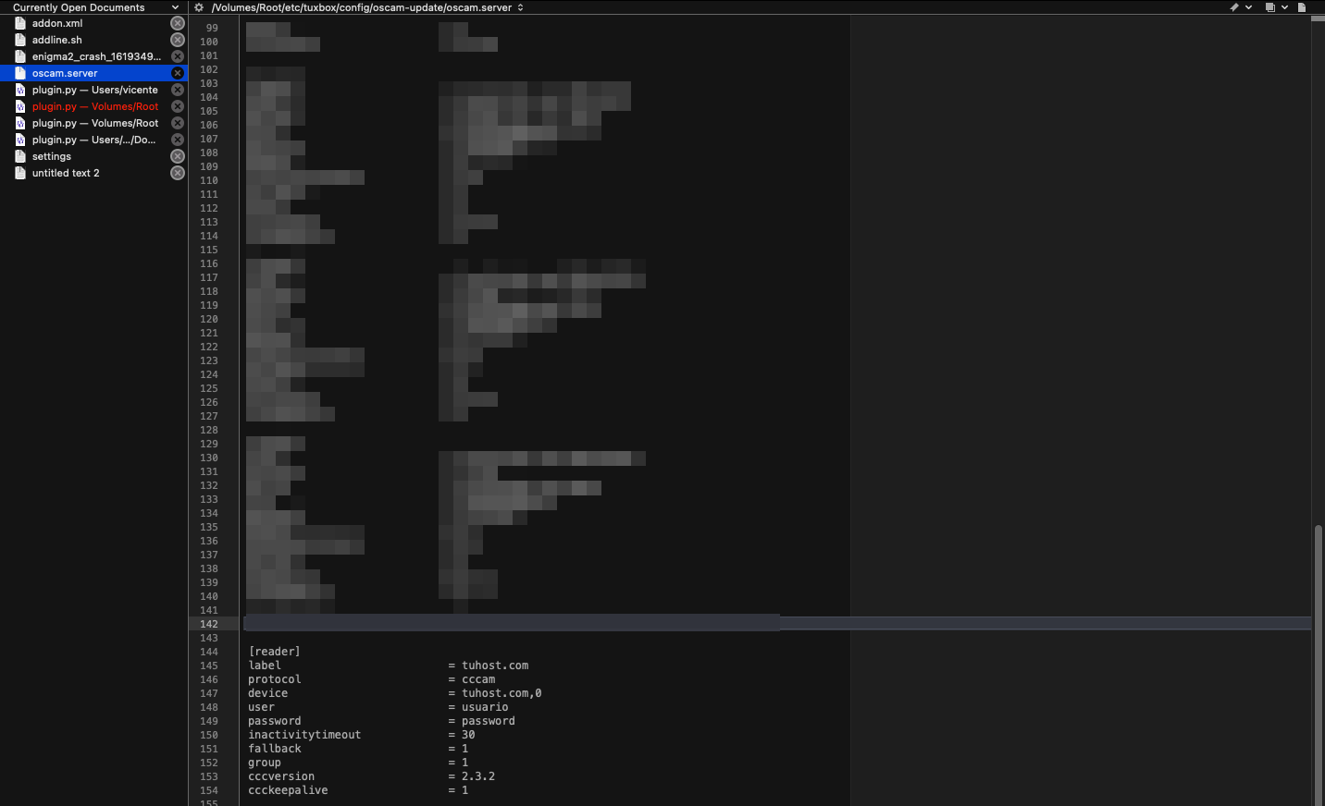Place cursor on the [reader] line
This screenshot has width=1325, height=806.
pyautogui.click(x=275, y=652)
